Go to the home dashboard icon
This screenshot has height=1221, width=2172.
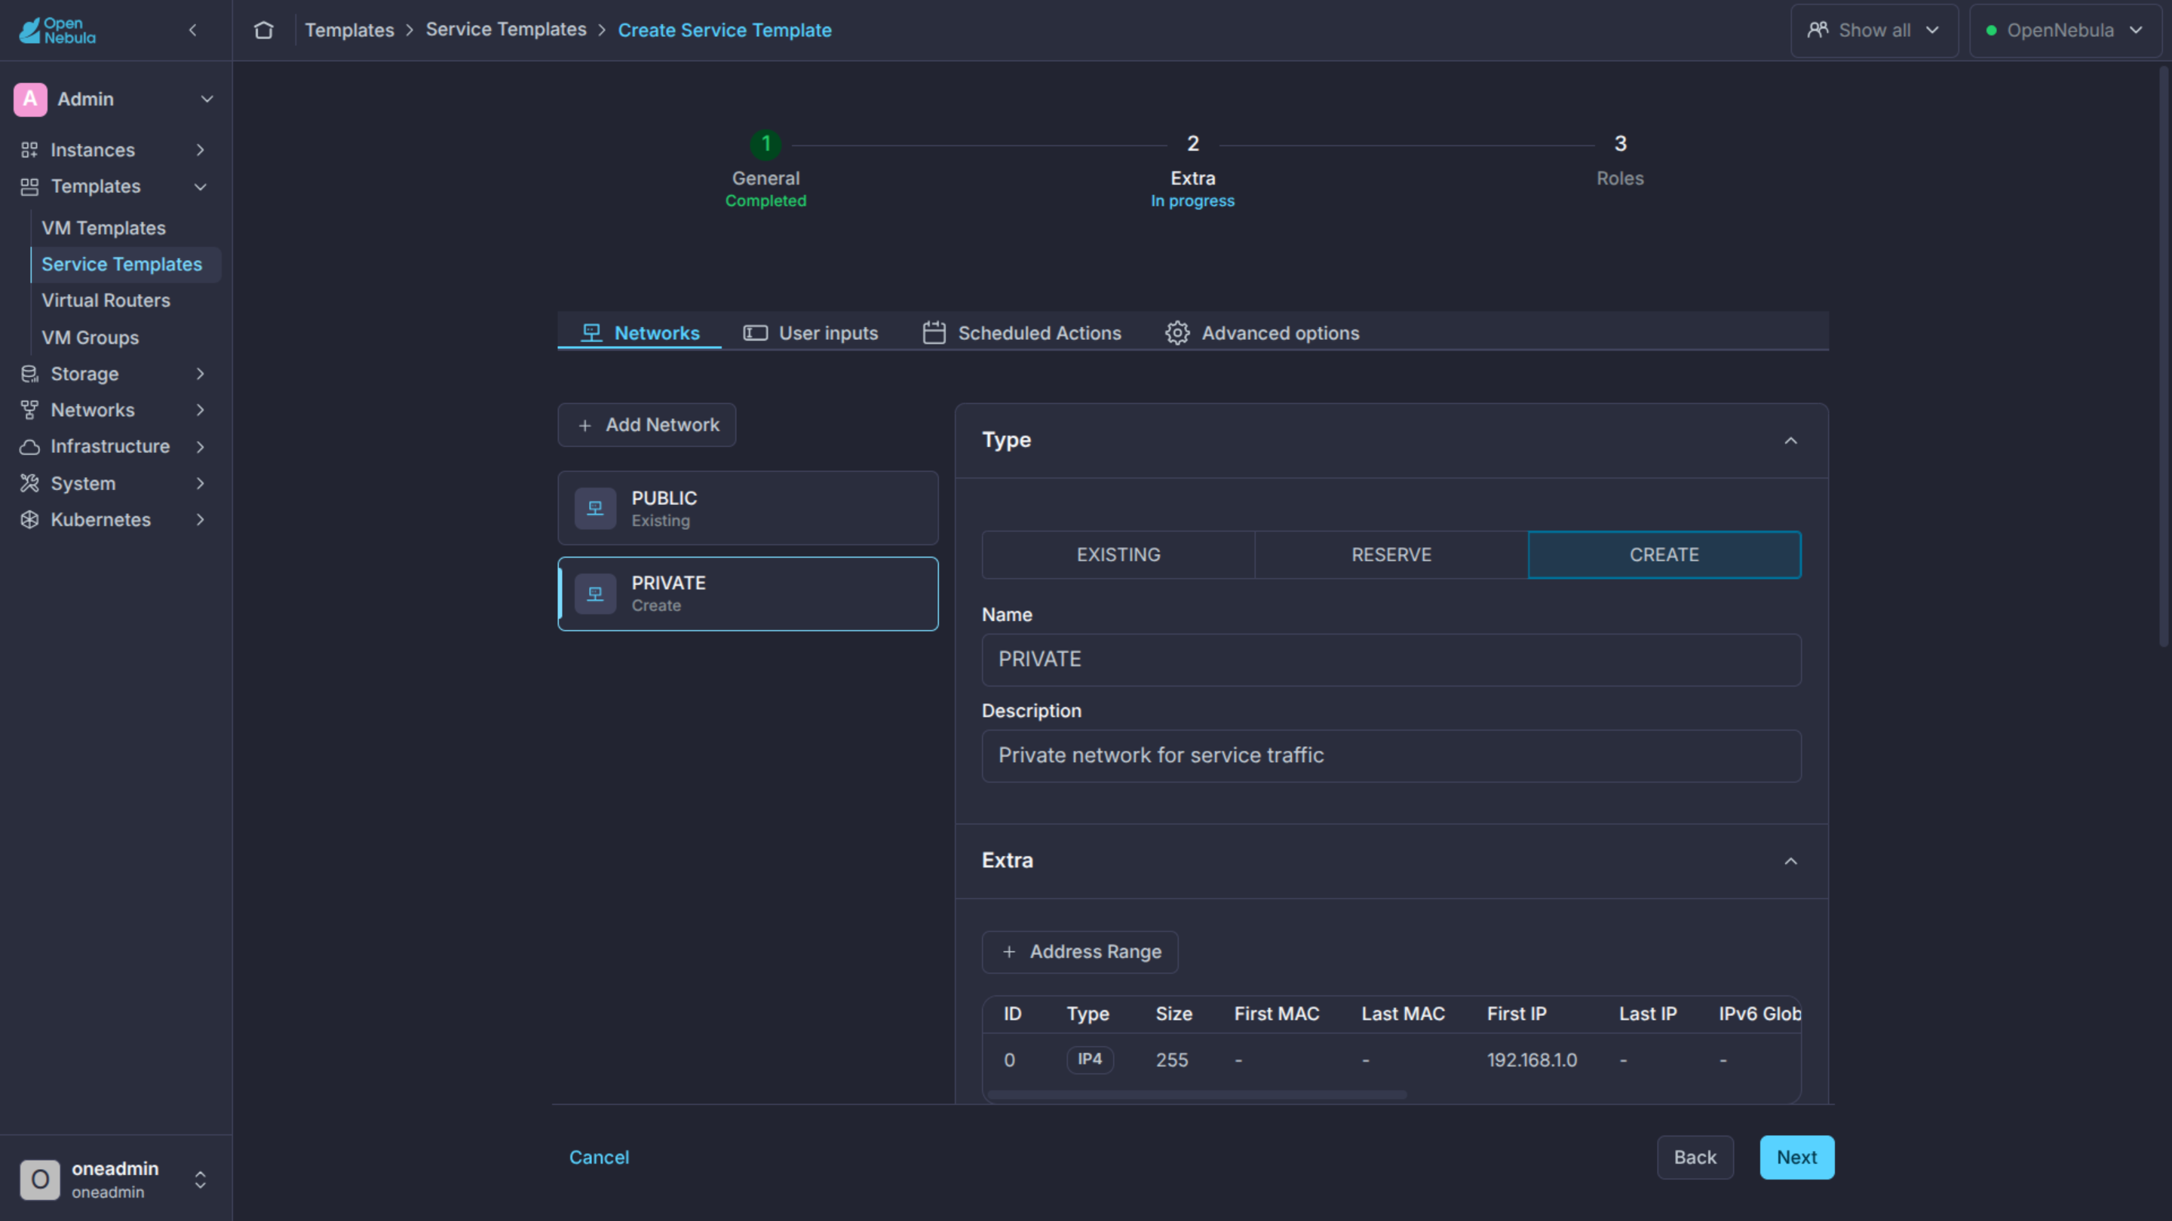point(264,30)
